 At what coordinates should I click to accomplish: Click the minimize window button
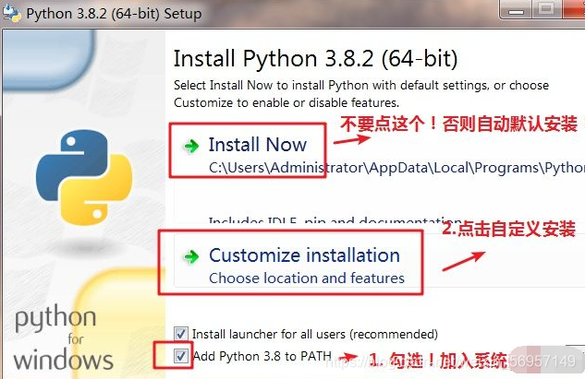point(516,9)
